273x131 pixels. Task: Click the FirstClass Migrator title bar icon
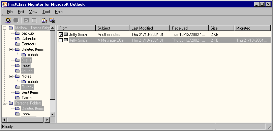pyautogui.click(x=4, y=4)
